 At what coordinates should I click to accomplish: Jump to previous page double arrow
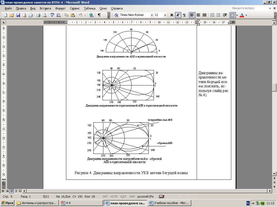[x=274, y=178]
